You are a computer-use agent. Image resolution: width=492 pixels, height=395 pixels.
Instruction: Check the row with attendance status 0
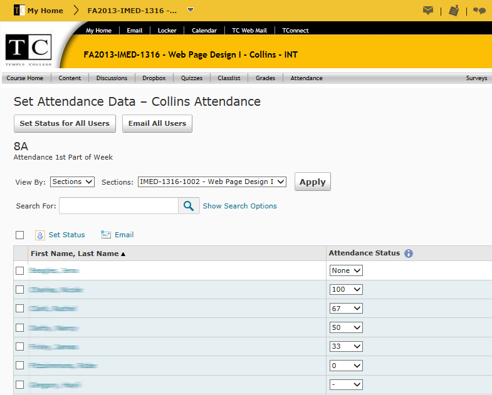click(x=20, y=365)
